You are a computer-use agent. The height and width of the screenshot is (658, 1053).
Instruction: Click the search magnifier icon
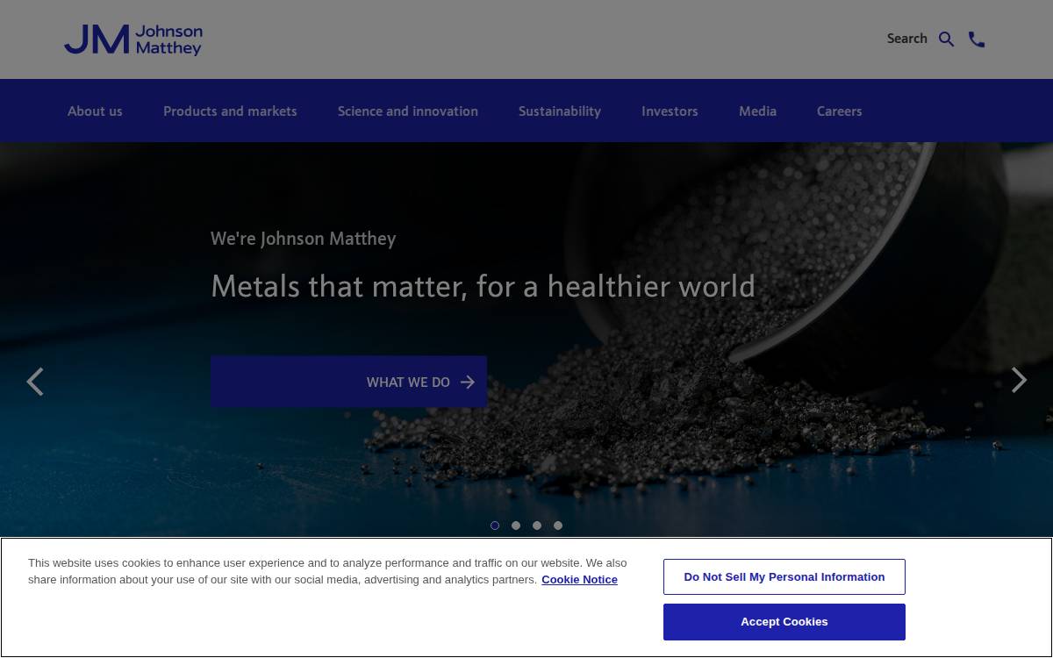click(946, 39)
